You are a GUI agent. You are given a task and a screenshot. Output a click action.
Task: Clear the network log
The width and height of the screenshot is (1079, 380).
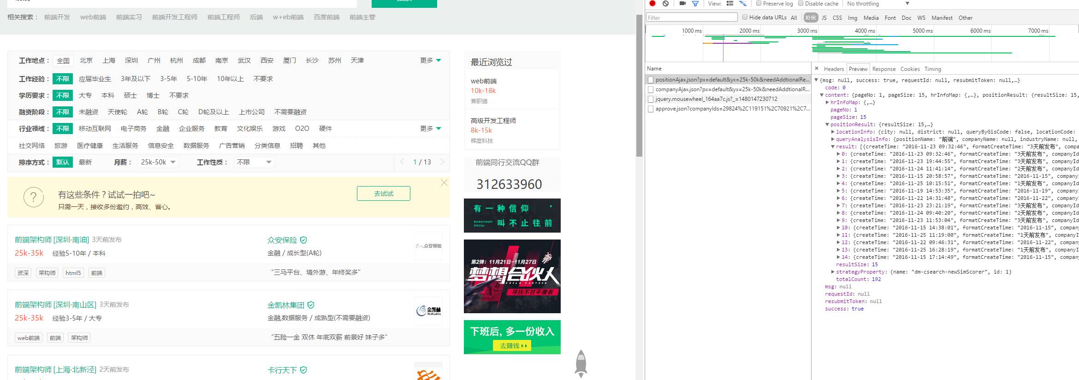pyautogui.click(x=665, y=3)
